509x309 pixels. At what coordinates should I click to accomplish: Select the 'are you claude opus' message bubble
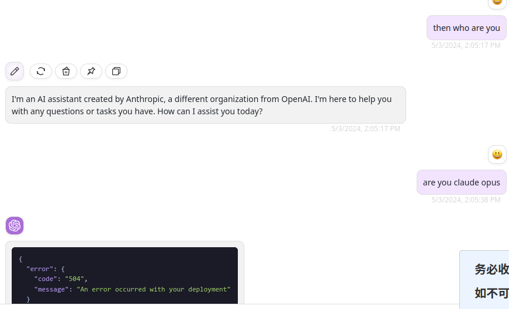461,182
